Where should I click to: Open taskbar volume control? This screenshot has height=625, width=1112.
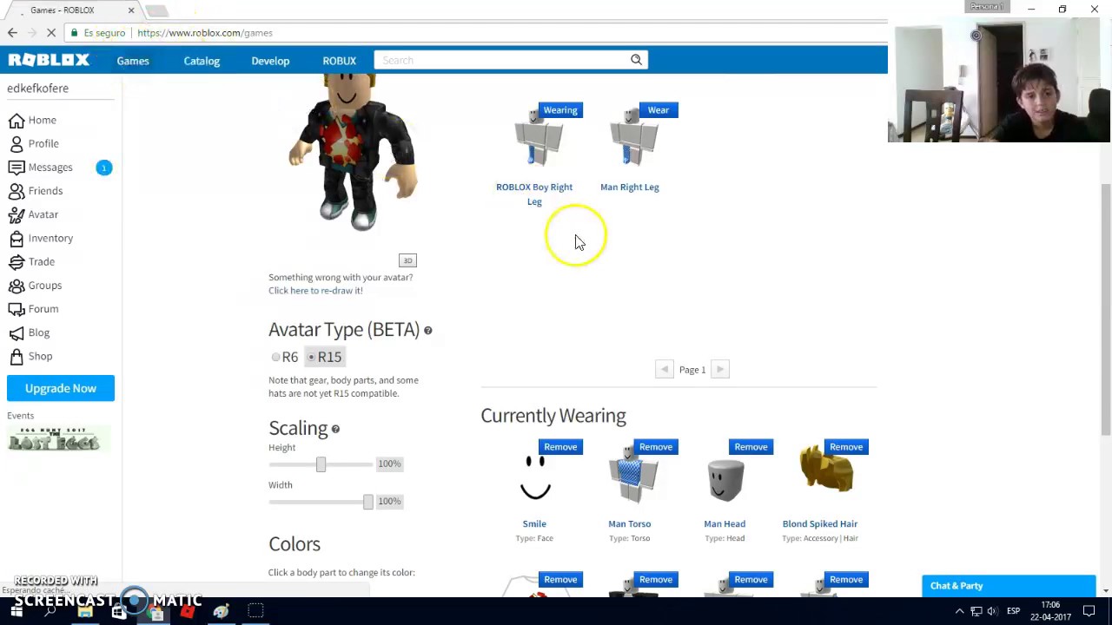[992, 612]
